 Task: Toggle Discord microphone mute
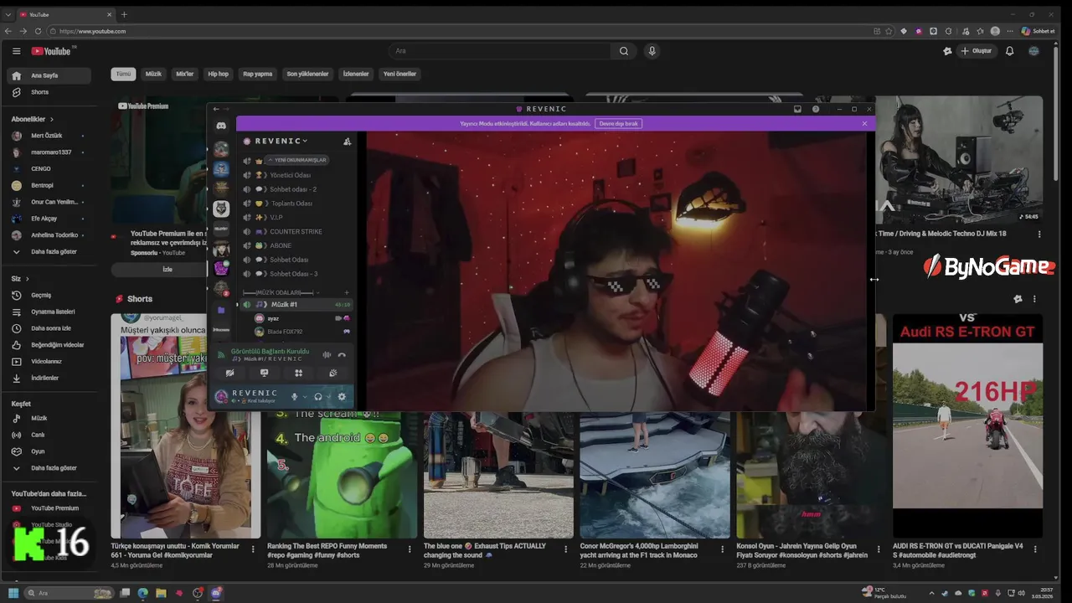coord(294,397)
